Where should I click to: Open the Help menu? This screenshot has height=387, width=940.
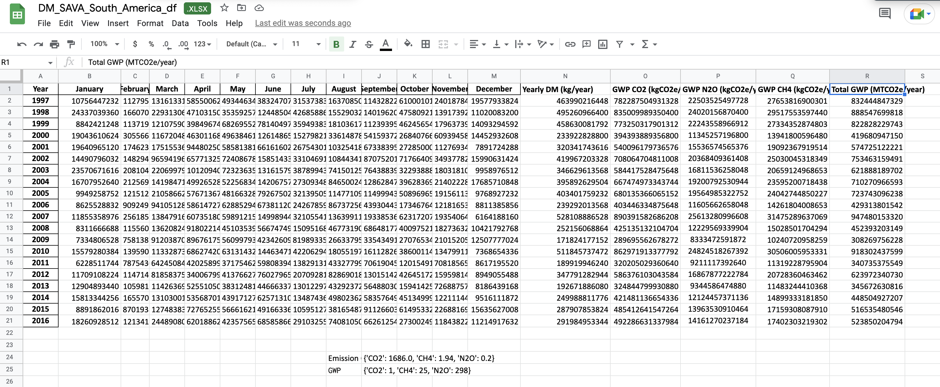(x=234, y=23)
